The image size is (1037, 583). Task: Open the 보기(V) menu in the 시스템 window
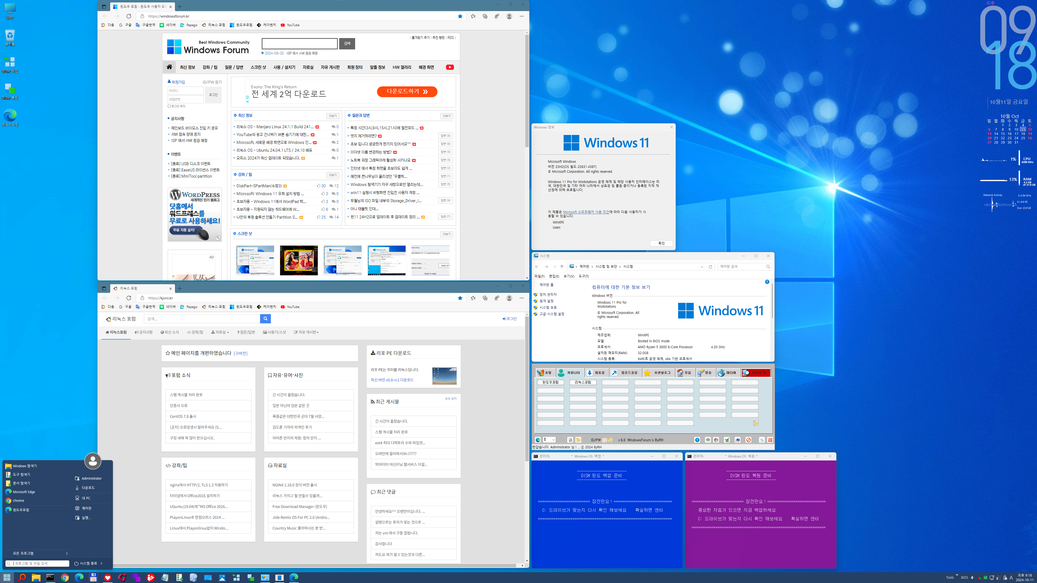pos(569,276)
